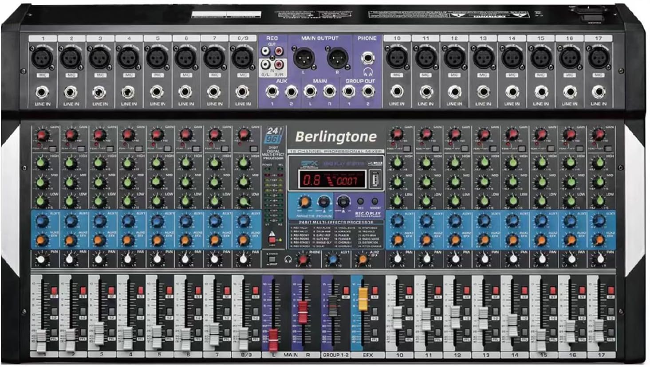Click the PARAMETER knob
Viewport: 650px width, 367px height.
click(304, 202)
